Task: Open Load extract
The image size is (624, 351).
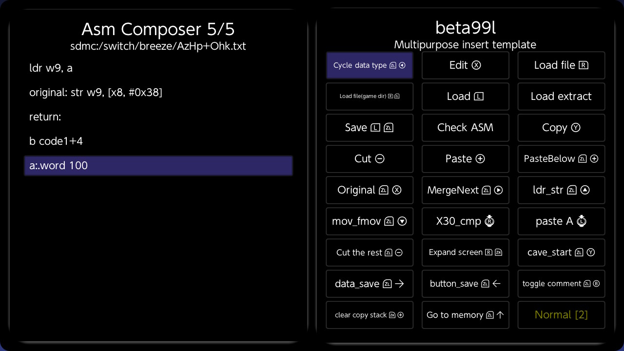Action: pyautogui.click(x=561, y=97)
